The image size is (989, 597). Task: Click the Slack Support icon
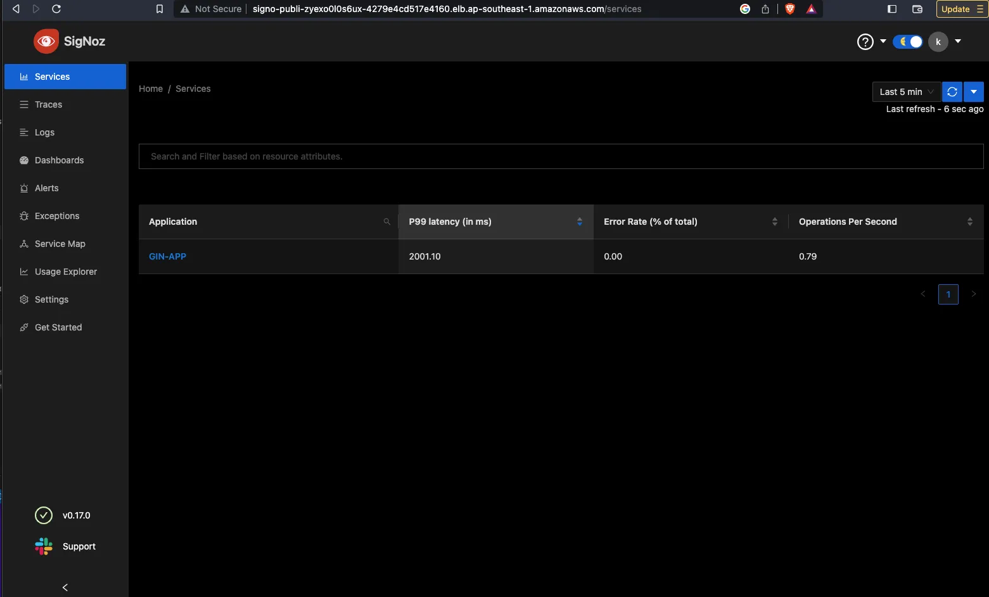point(44,546)
